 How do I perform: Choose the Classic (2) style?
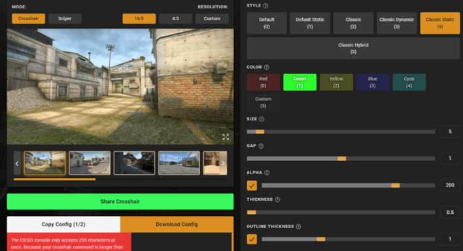click(353, 23)
